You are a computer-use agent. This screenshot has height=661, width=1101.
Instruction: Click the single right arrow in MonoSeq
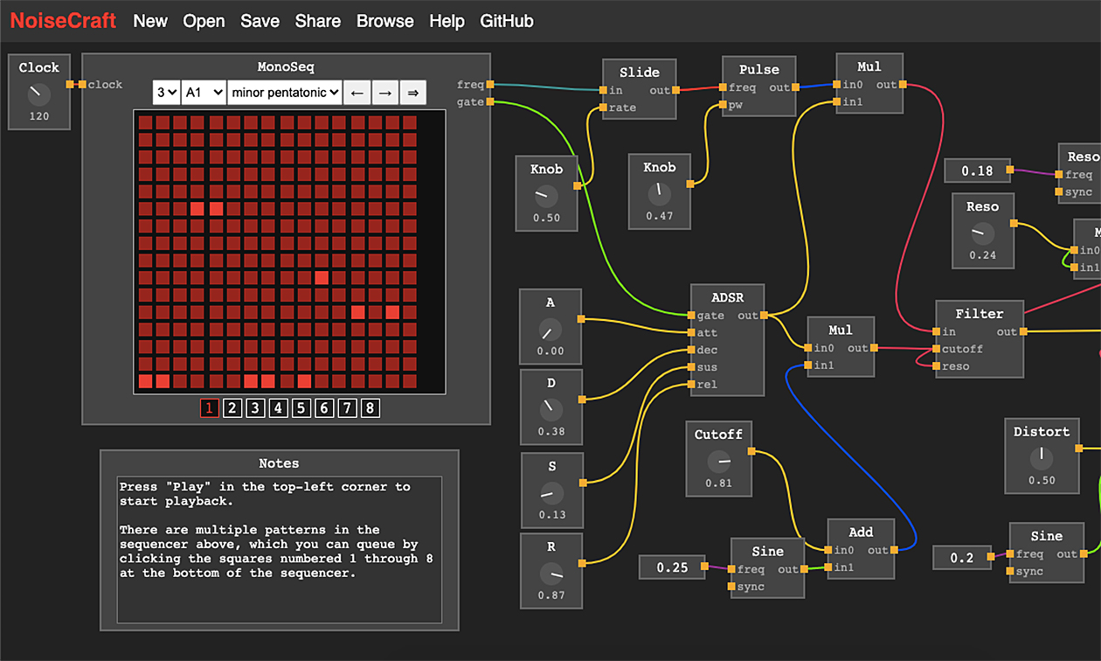click(384, 93)
